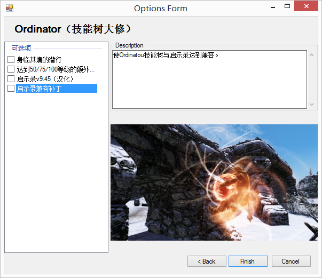322x278 pixels.
Task: Click inside the Description text box
Action: click(x=209, y=79)
